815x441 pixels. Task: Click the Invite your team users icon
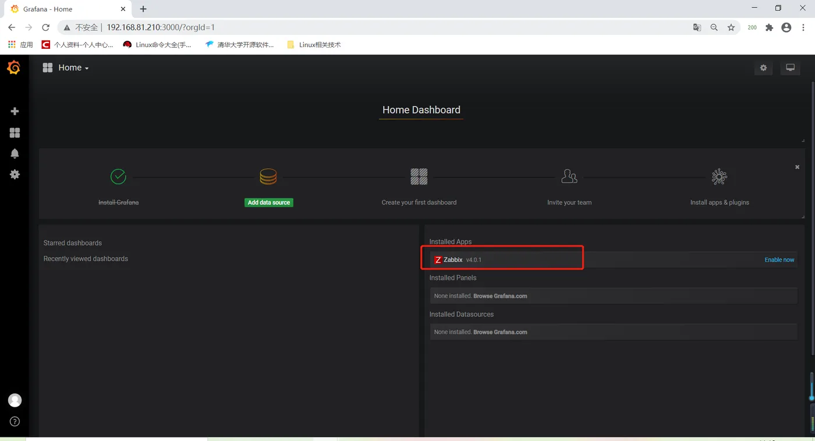[569, 176]
